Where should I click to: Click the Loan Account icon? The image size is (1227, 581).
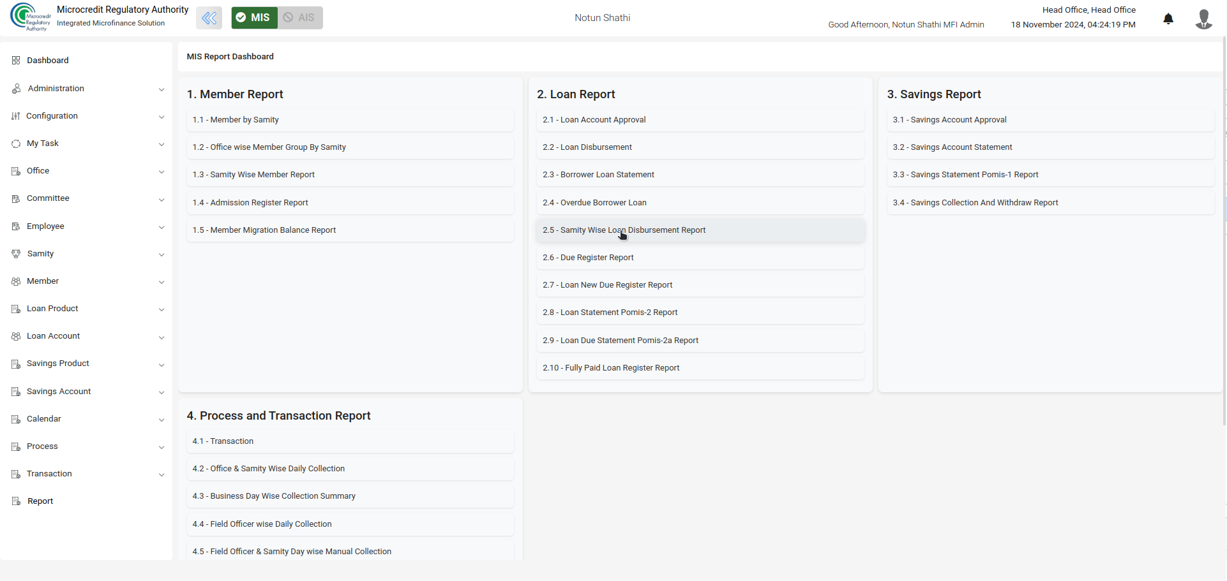pos(16,336)
